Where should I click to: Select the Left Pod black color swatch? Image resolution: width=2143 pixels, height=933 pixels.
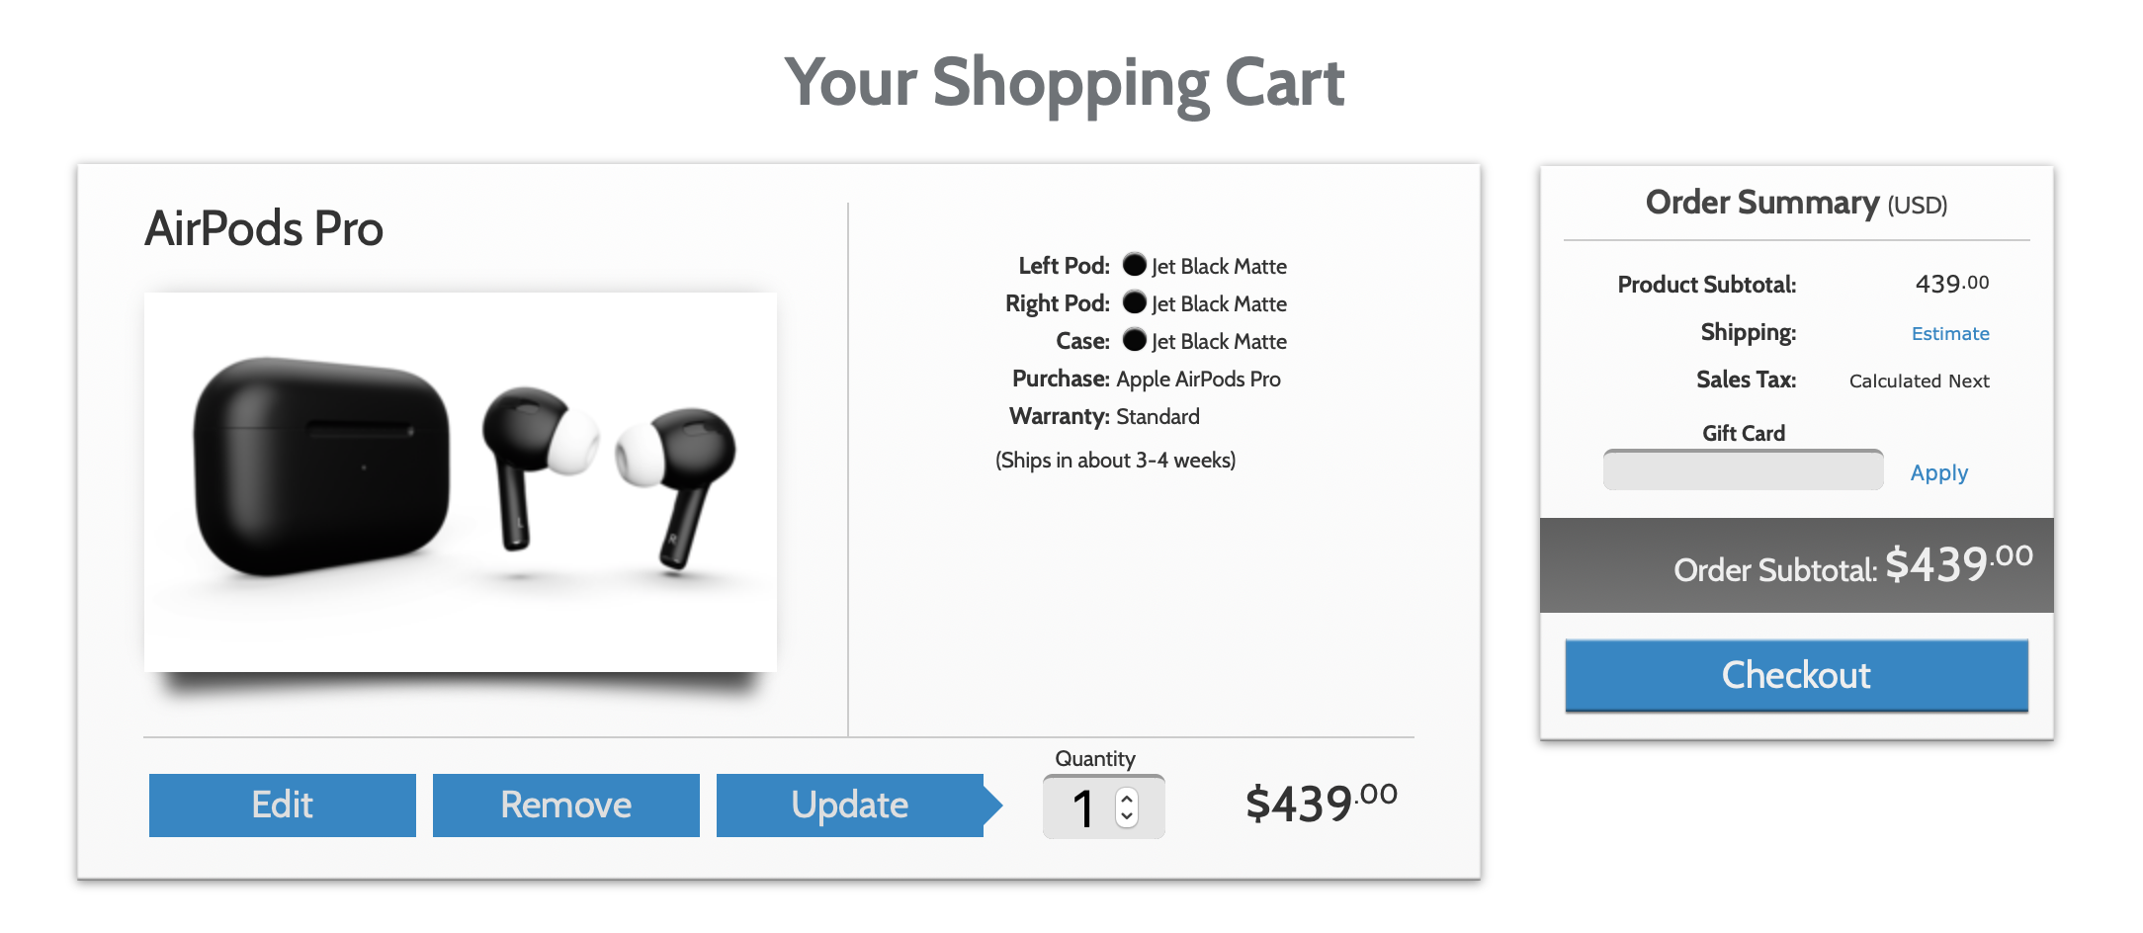click(x=1135, y=265)
